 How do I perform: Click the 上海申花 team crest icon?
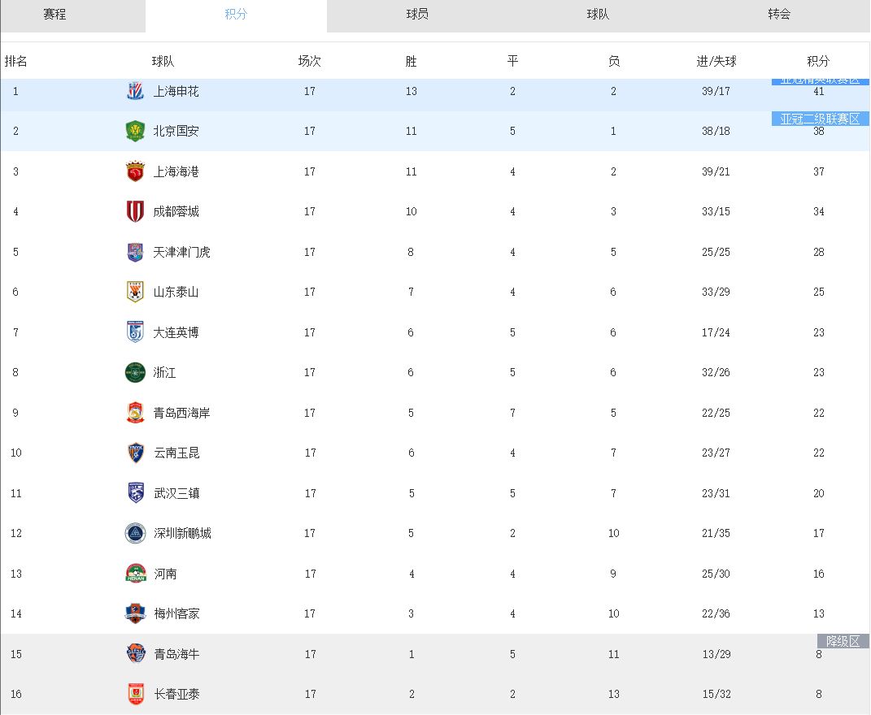point(135,90)
